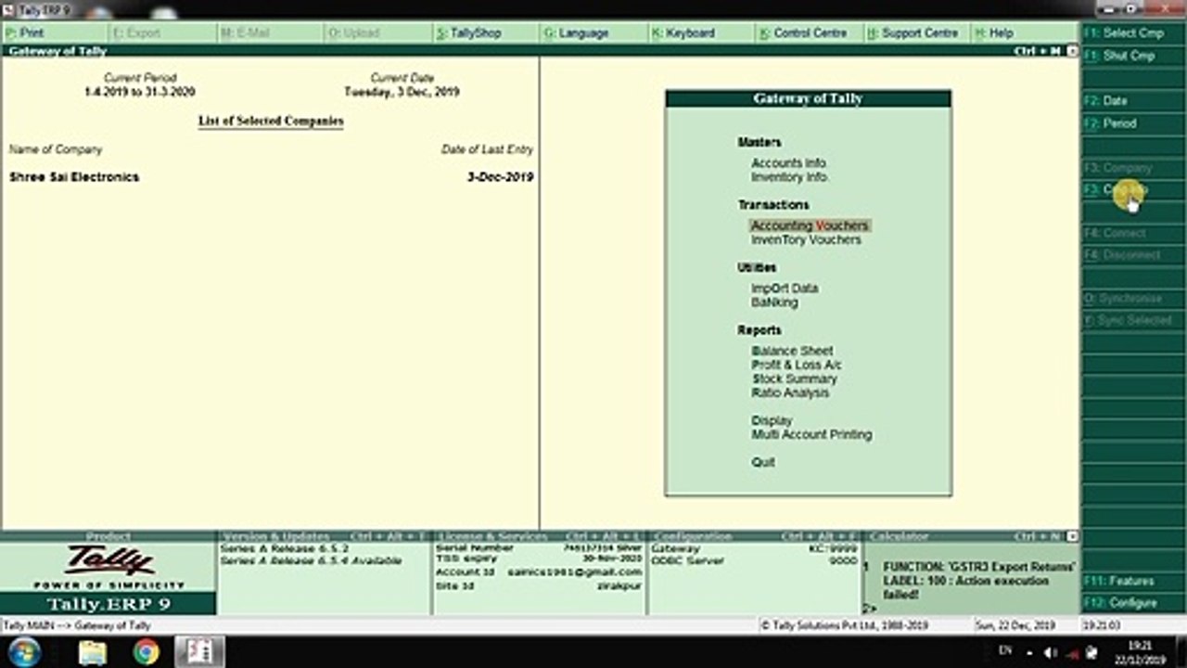The image size is (1187, 668).
Task: Open Control Centre from top bar
Action: point(810,32)
